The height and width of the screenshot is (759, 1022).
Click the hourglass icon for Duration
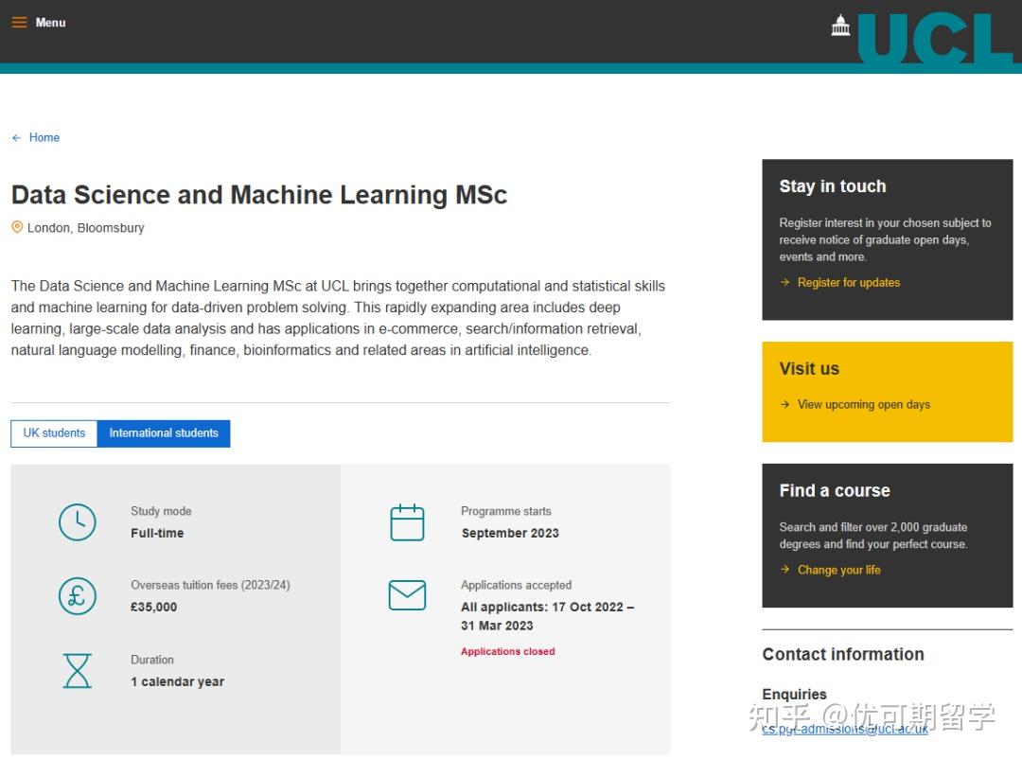(76, 671)
